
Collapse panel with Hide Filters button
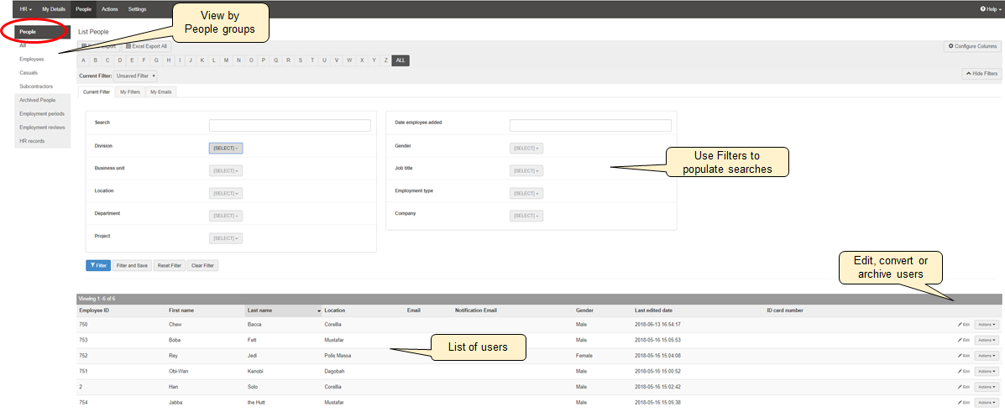(981, 74)
